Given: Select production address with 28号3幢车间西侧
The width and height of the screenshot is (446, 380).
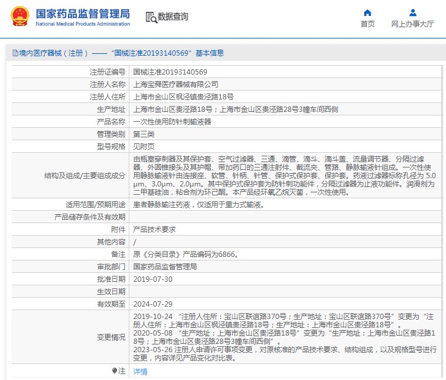Looking at the screenshot, I should point(236,109).
